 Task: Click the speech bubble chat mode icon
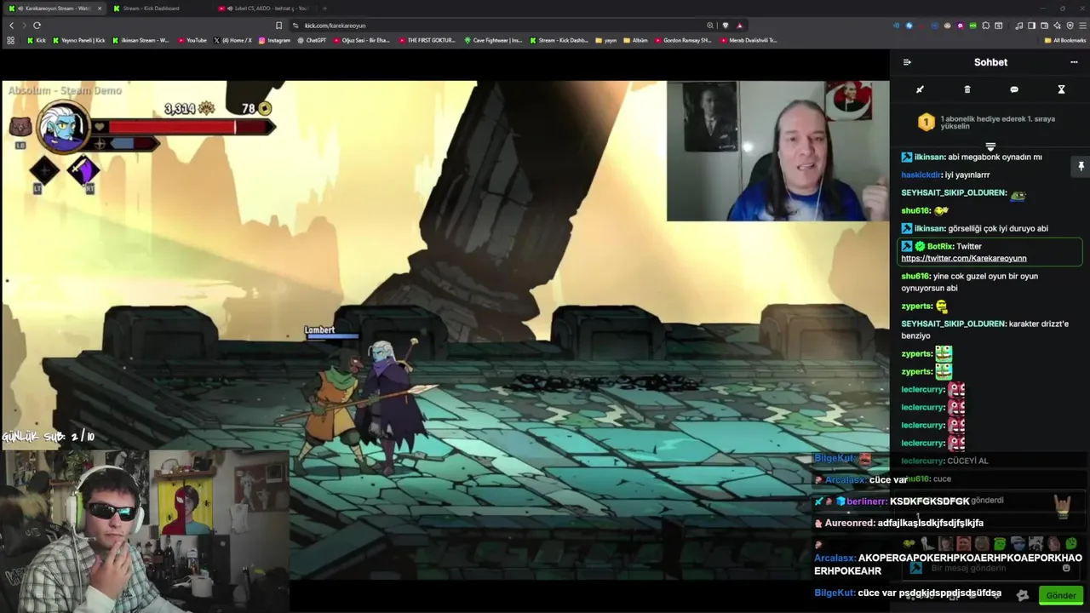point(1014,89)
